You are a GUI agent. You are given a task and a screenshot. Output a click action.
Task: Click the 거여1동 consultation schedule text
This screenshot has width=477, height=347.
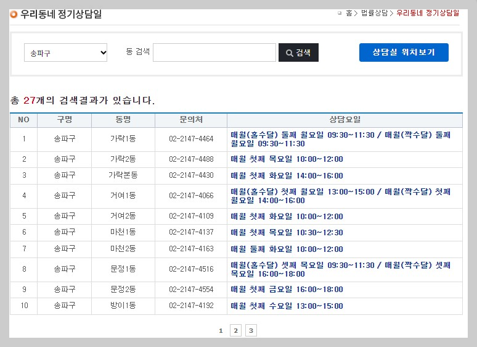click(x=340, y=196)
